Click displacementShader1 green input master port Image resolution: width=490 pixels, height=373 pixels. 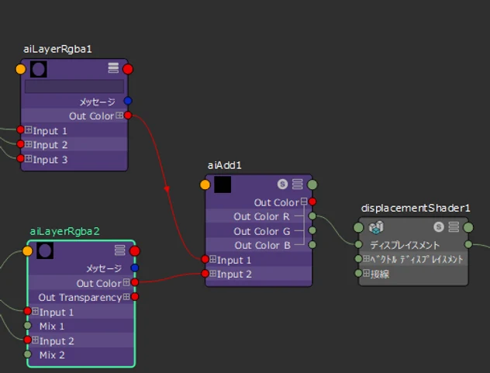[358, 227]
